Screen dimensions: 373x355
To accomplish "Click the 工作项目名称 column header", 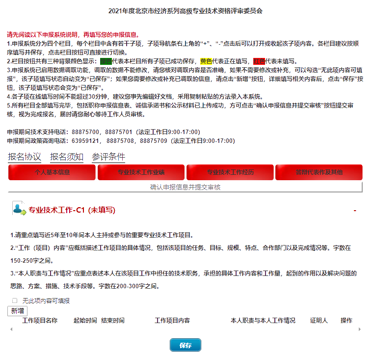I will (x=40, y=321).
